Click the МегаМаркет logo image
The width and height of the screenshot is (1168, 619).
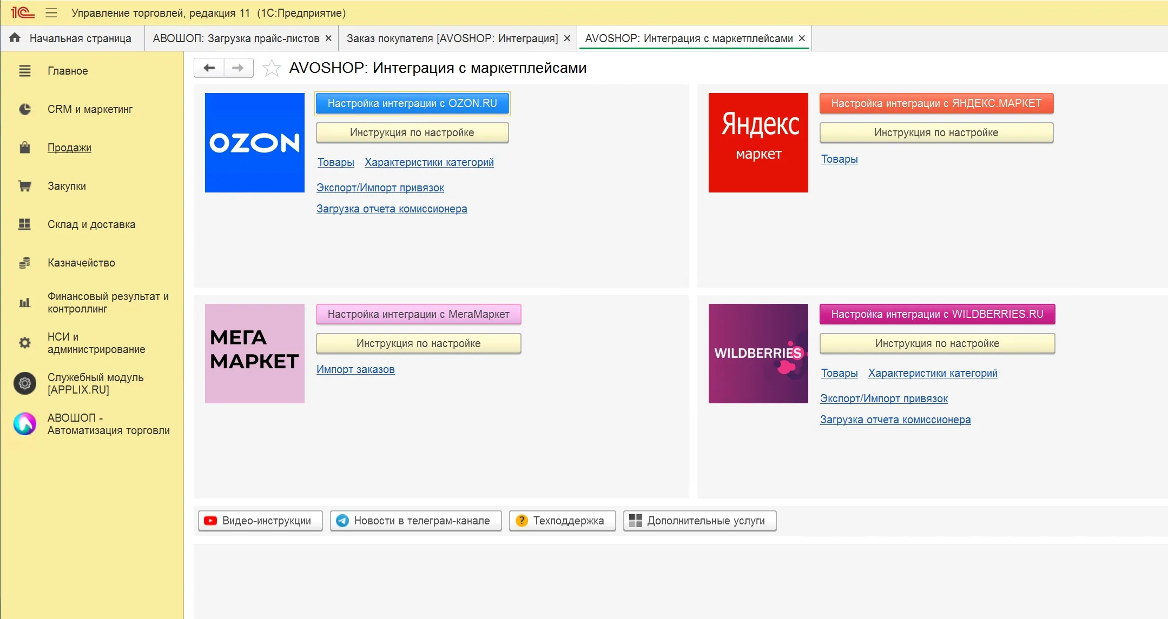coord(255,354)
